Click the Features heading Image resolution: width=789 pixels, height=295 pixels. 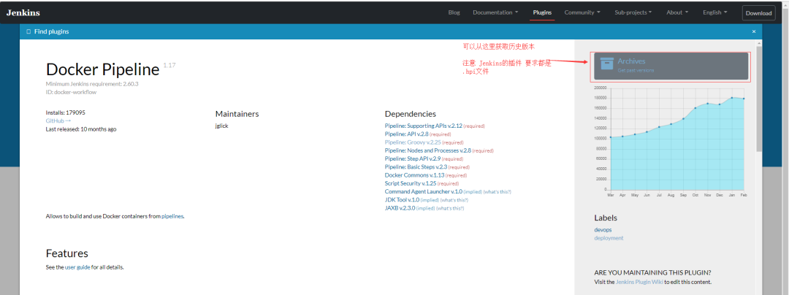point(67,253)
